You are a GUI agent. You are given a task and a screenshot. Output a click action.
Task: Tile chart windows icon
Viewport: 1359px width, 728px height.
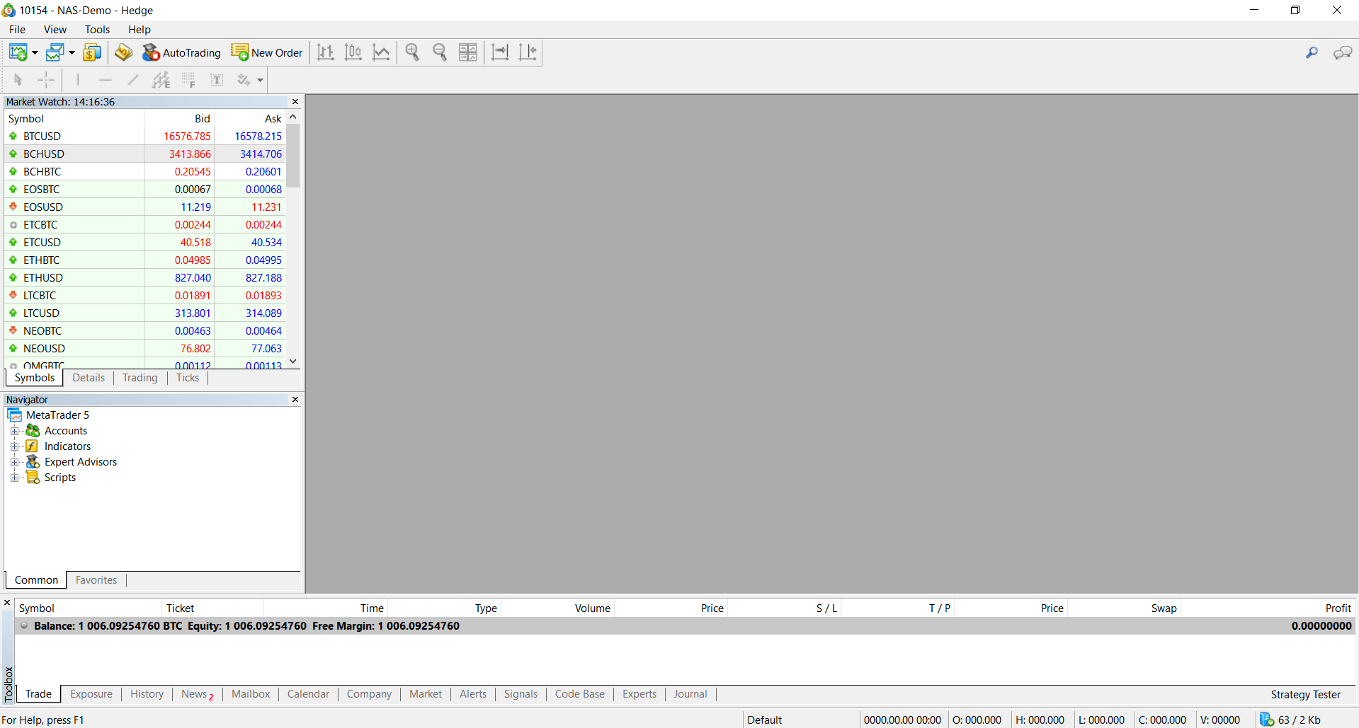468,52
